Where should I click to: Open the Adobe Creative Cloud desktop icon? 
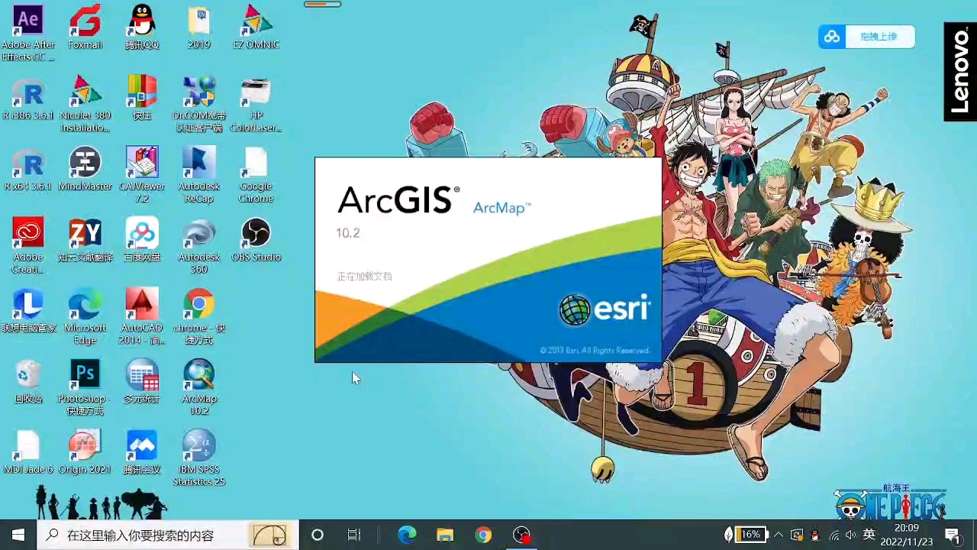click(28, 246)
